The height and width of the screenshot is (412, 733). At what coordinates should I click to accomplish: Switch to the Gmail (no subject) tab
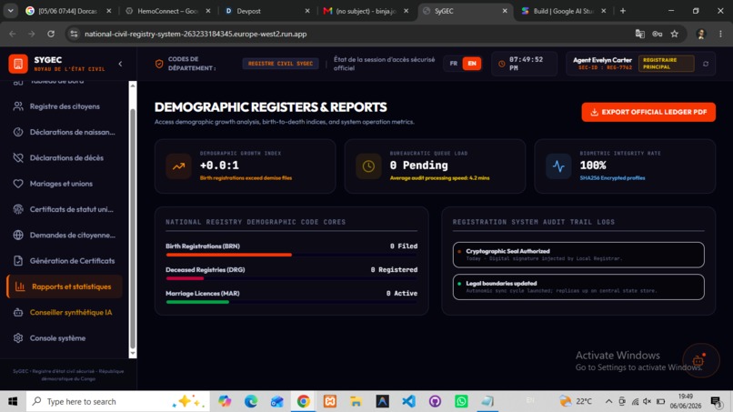pos(366,11)
